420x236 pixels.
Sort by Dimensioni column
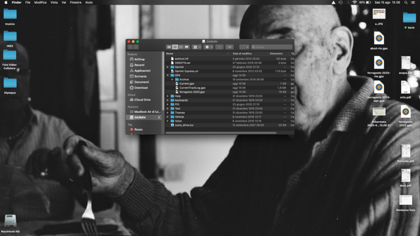pyautogui.click(x=279, y=53)
